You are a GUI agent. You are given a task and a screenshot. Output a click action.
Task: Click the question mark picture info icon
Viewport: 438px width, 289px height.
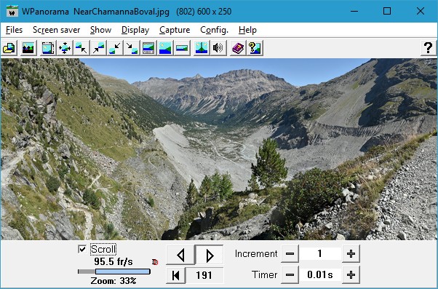[255, 48]
